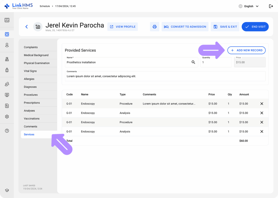Click Convert to Admission button
The image size is (278, 198).
[x=185, y=27]
